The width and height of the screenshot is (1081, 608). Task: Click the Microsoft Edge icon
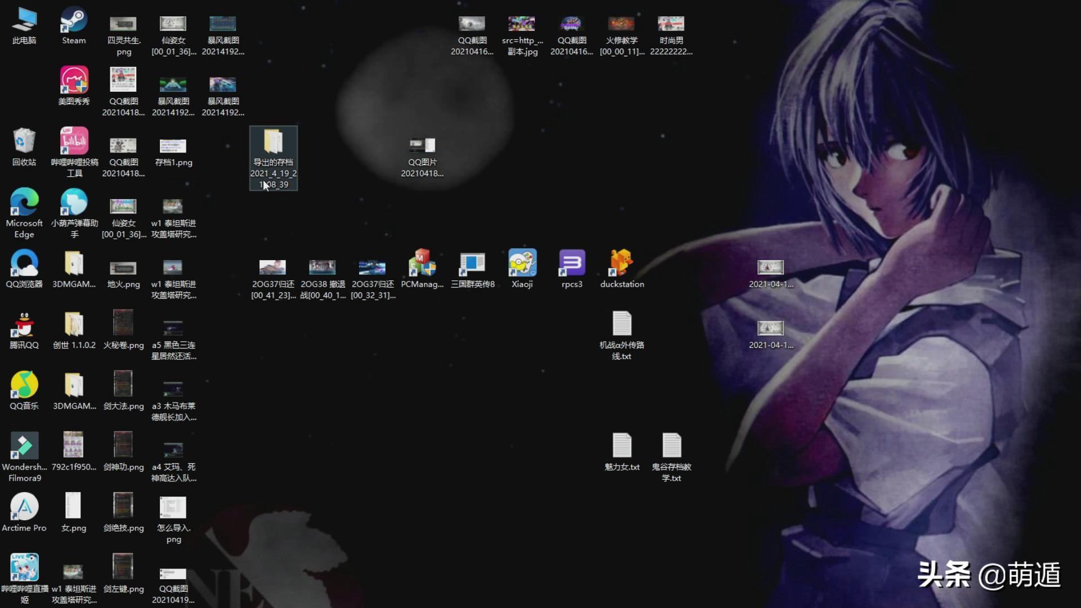(24, 203)
